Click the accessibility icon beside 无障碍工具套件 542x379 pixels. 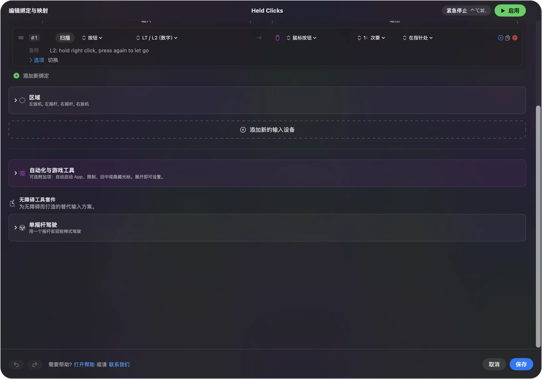[x=12, y=203]
